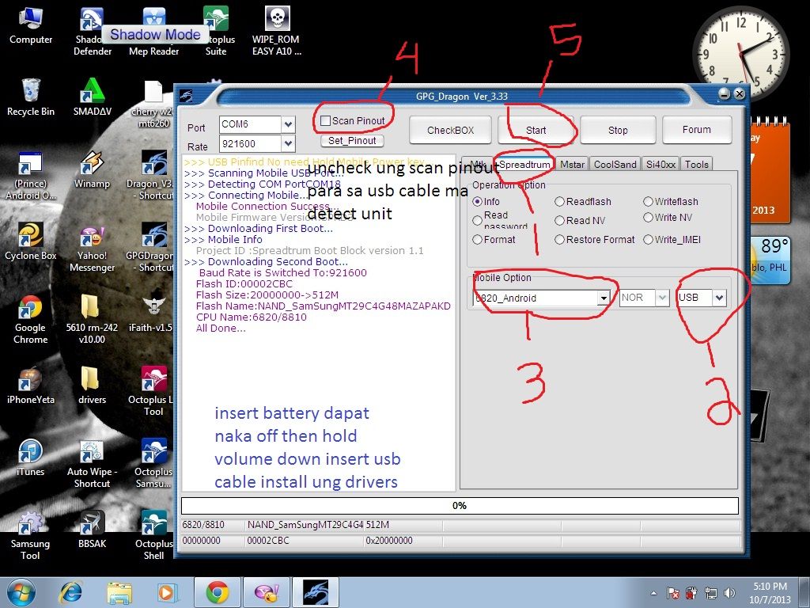Open Internet Explorer from the taskbar
810x608 pixels.
(70, 592)
